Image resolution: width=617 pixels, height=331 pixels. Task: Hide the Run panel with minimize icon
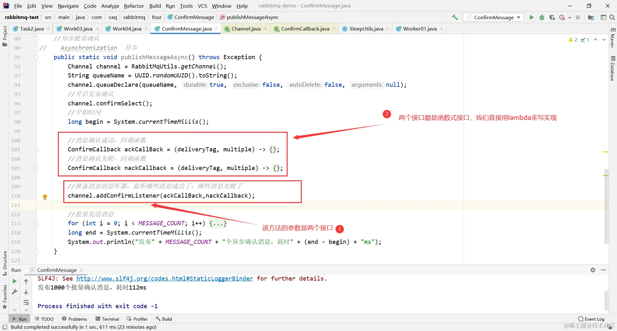coord(604,270)
